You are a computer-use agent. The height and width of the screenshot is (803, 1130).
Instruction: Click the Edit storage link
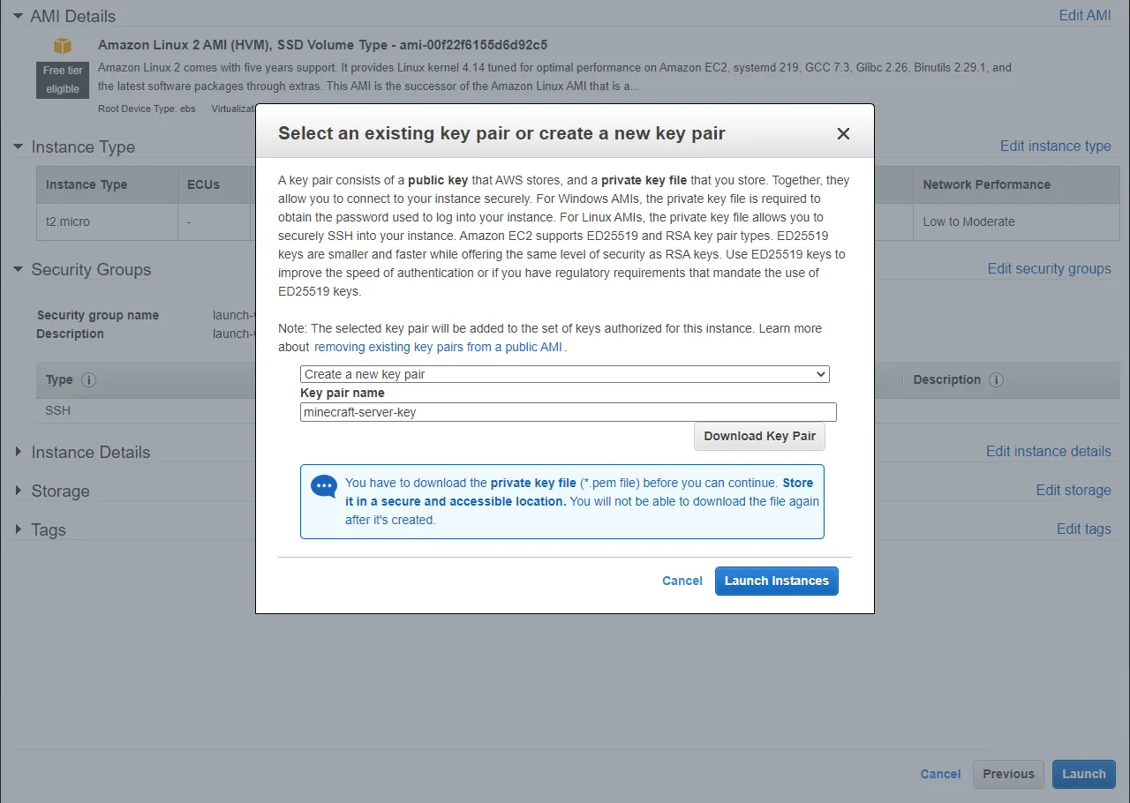click(x=1073, y=490)
